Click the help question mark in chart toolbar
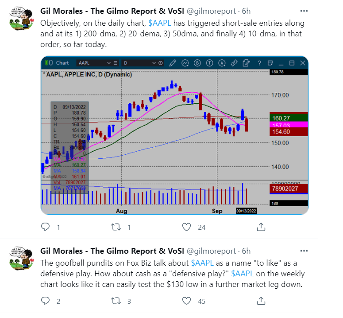 point(258,63)
